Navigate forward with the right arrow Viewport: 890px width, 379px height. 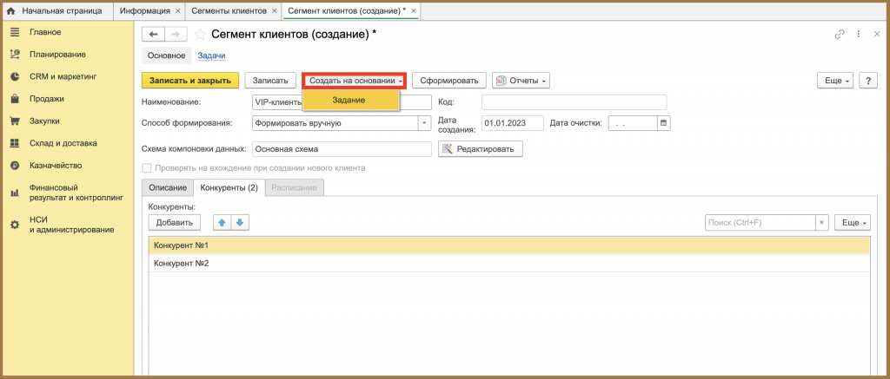(176, 35)
